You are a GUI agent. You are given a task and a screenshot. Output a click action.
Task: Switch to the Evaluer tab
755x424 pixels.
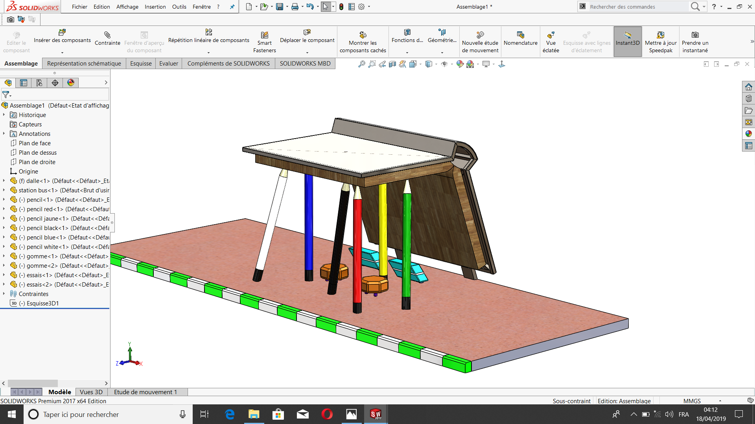click(x=168, y=64)
